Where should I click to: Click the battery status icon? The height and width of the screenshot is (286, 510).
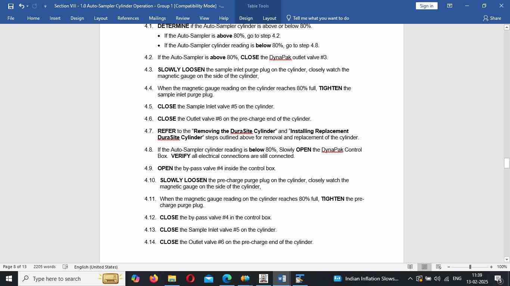tap(428, 279)
